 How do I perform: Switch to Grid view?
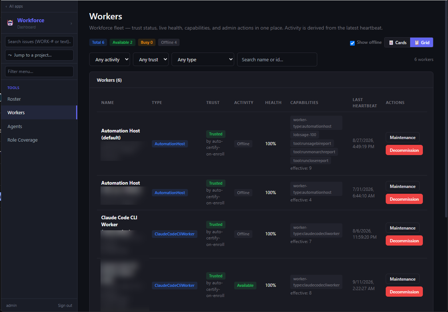coord(422,43)
